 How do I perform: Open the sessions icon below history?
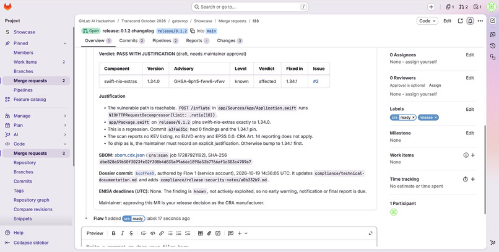[493, 57]
